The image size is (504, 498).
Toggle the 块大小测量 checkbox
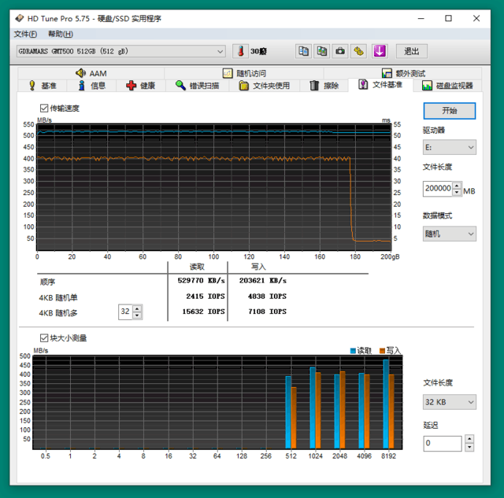(x=44, y=338)
